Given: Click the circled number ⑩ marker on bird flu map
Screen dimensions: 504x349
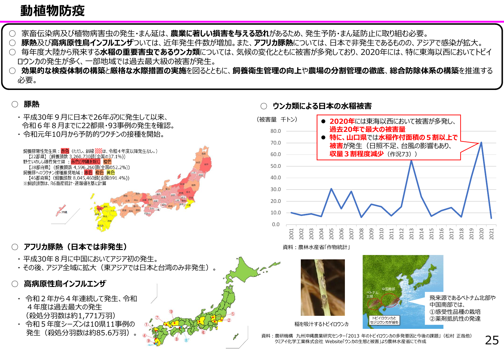Looking at the screenshot, I should pos(171,311).
